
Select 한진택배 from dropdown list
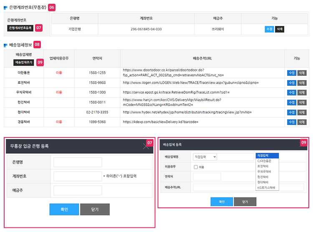click(x=267, y=177)
